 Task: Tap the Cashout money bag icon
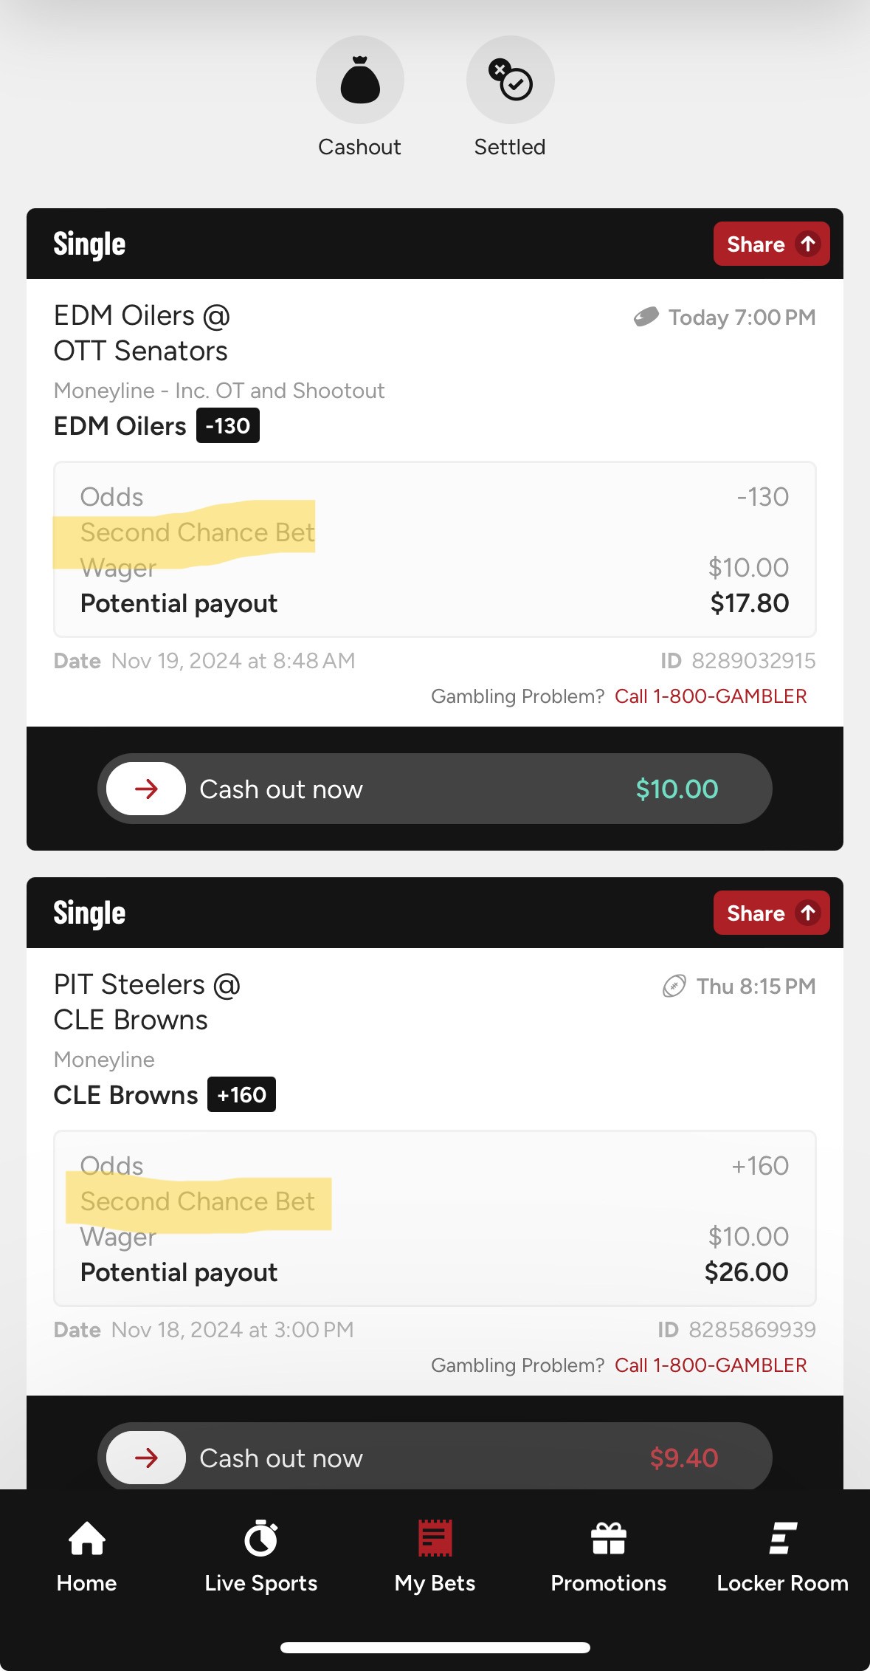pyautogui.click(x=359, y=80)
